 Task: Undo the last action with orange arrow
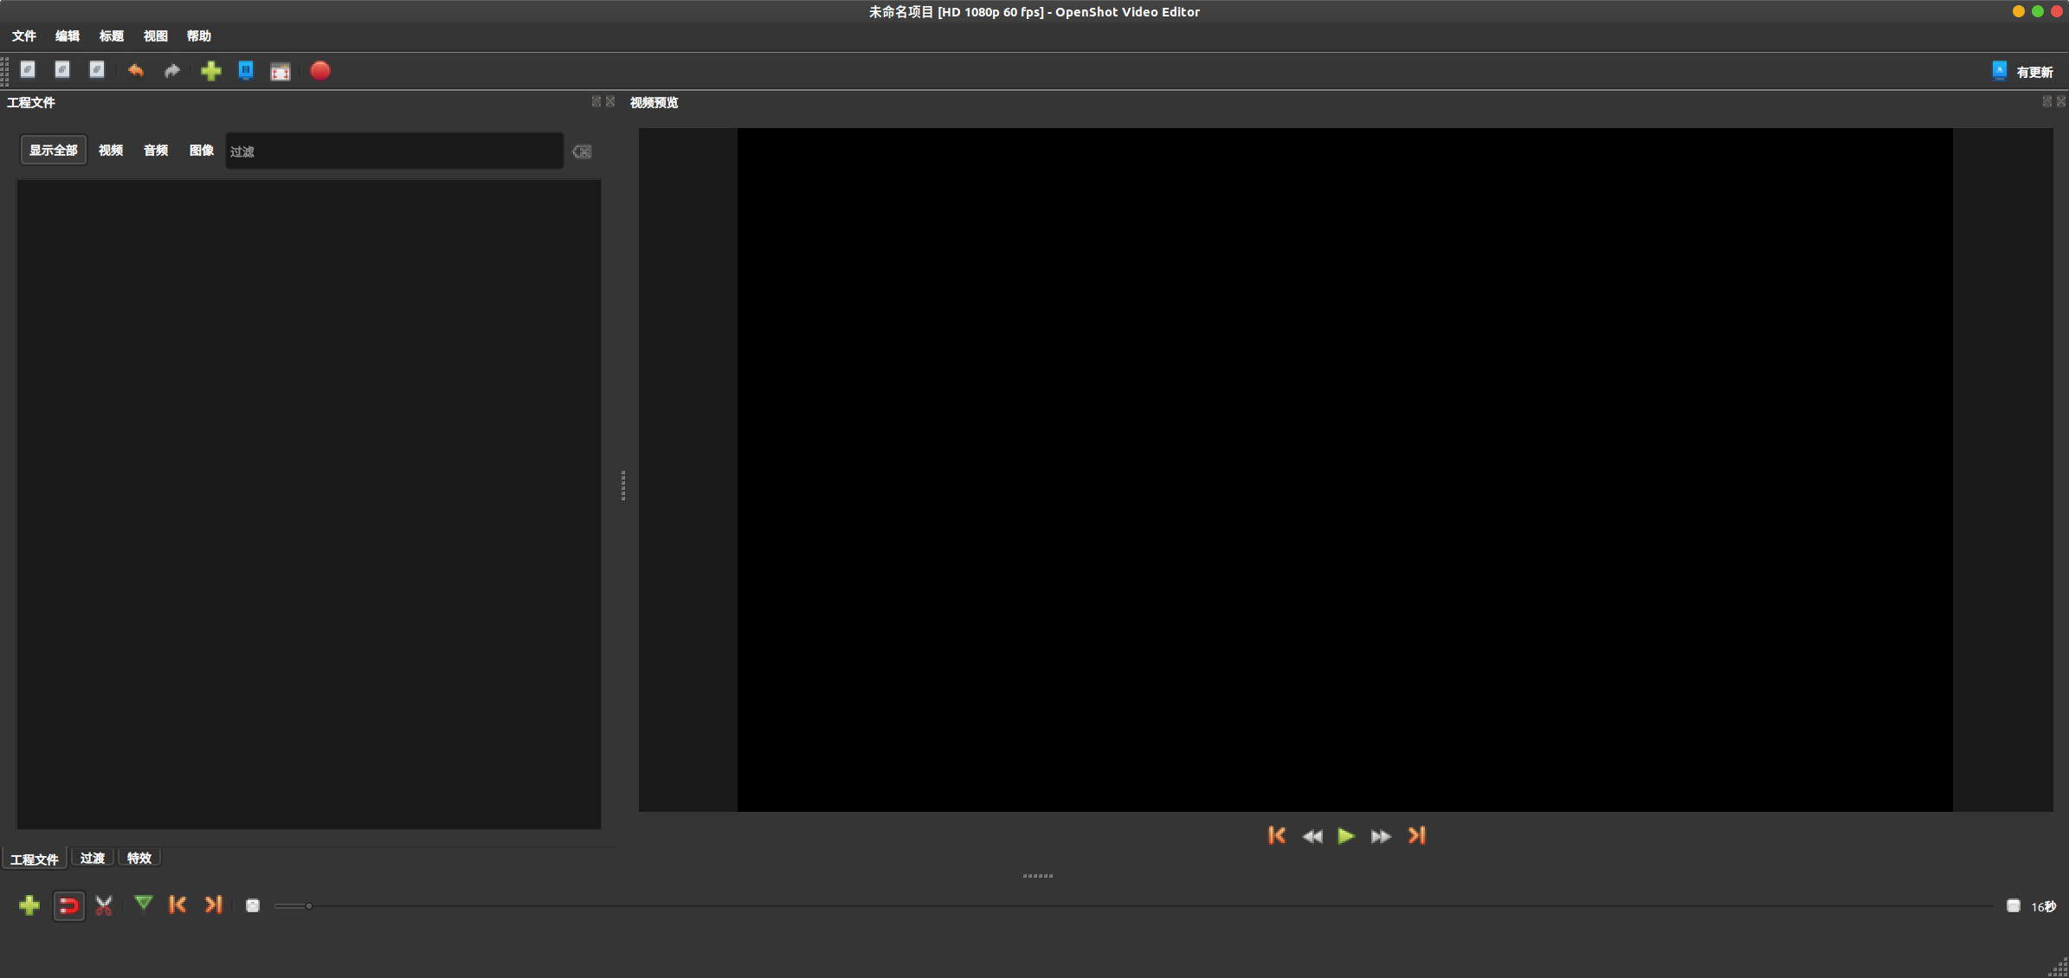(136, 70)
